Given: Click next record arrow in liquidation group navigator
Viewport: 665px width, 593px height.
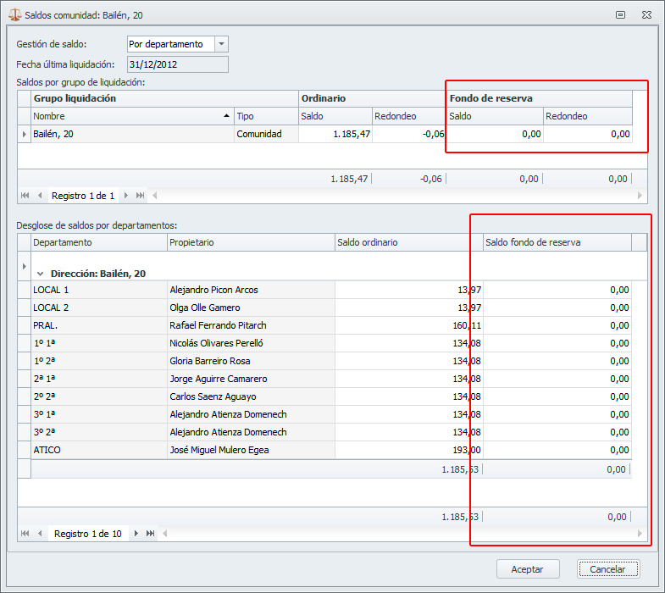Looking at the screenshot, I should pyautogui.click(x=126, y=196).
